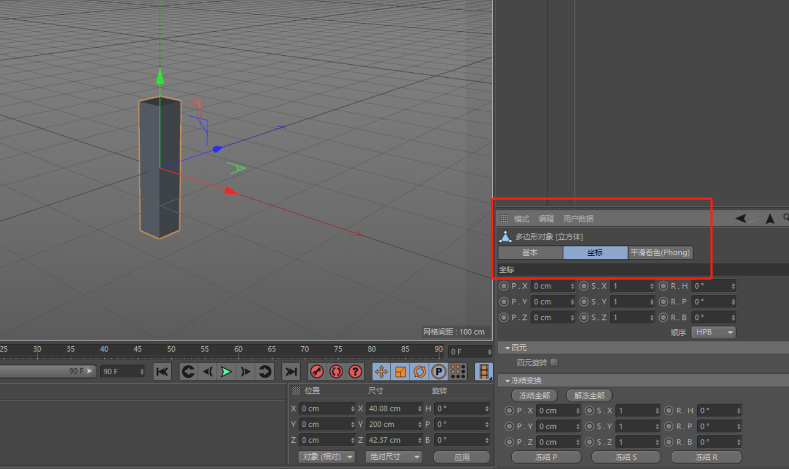The image size is (789, 469).
Task: Click frame 30 on the timeline ruler
Action: click(x=37, y=350)
